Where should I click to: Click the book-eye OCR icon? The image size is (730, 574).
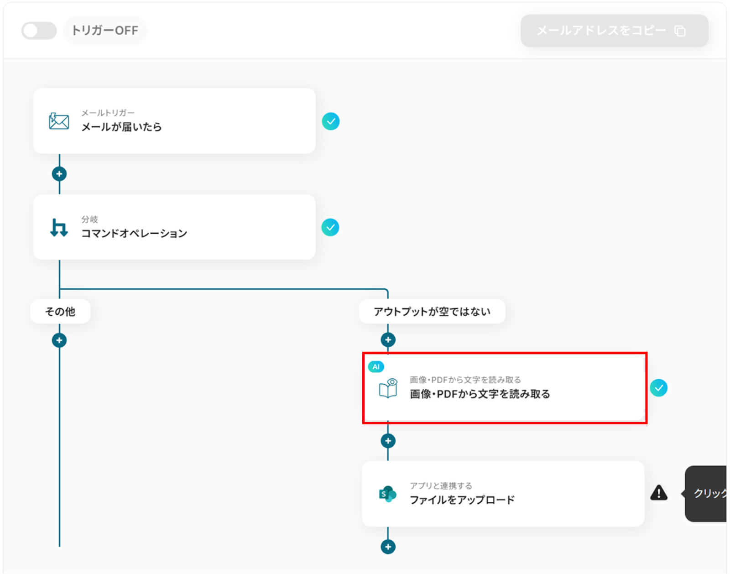(x=388, y=388)
